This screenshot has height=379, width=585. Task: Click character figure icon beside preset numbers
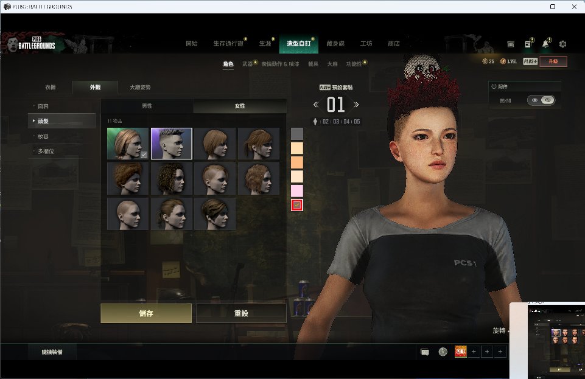coord(315,122)
